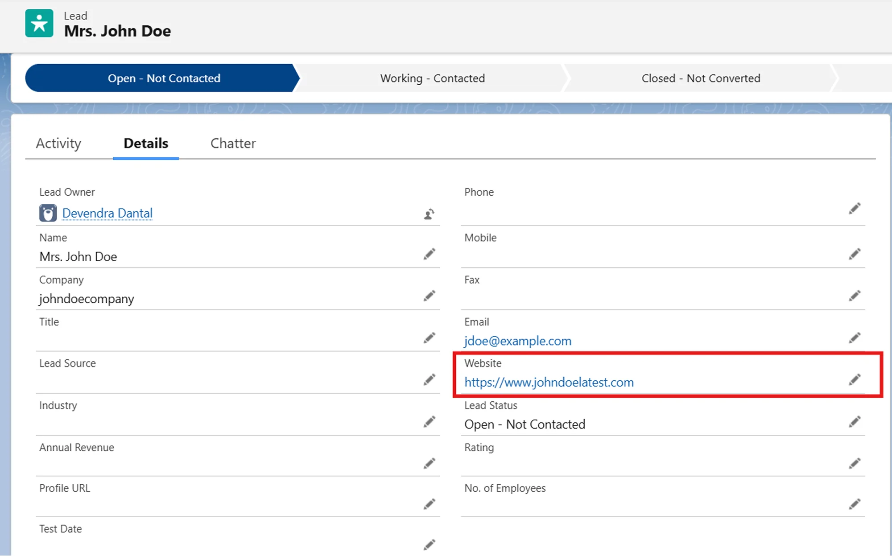Viewport: 892px width, 556px height.
Task: Open the Chatter tab
Action: coord(233,144)
